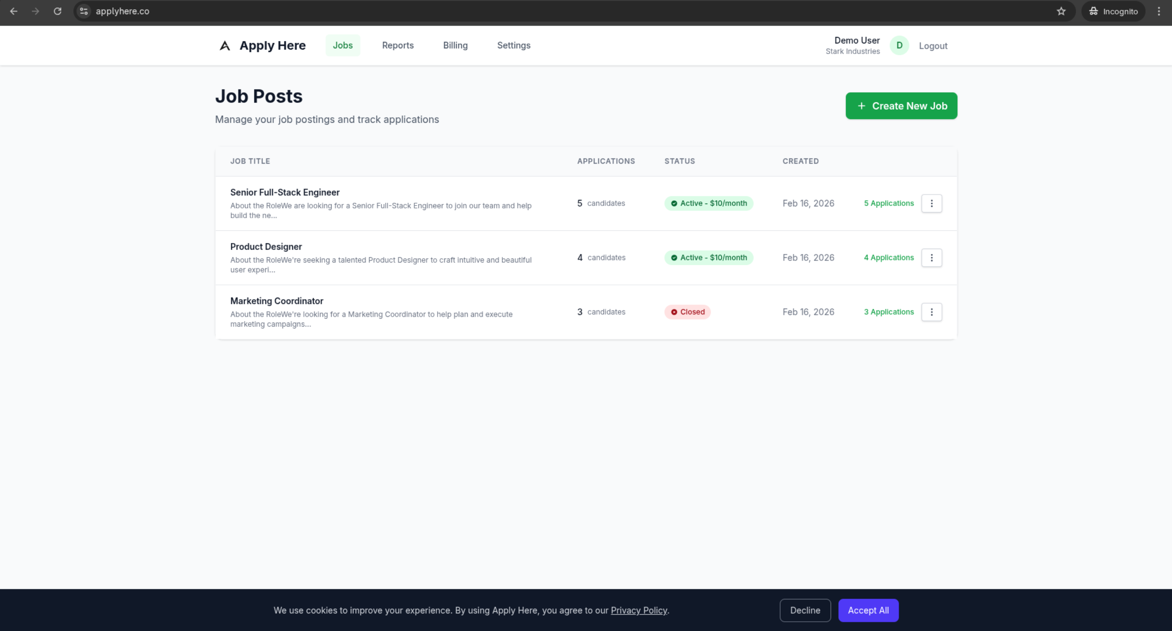1172x631 pixels.
Task: Click the Demo User avatar circle
Action: click(899, 46)
